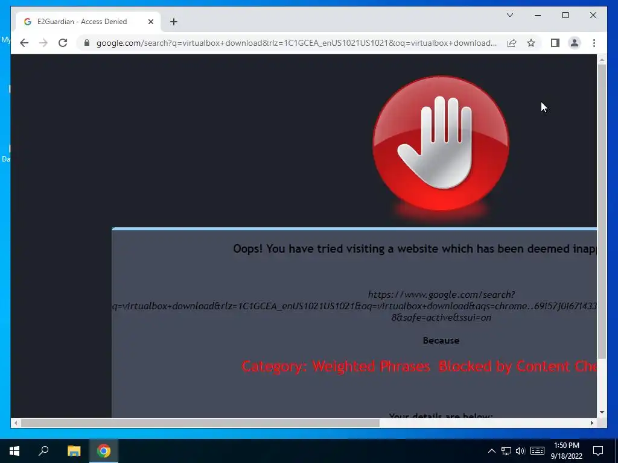The height and width of the screenshot is (463, 618).
Task: Open the clock showing 1:50 PM
Action: [567, 451]
